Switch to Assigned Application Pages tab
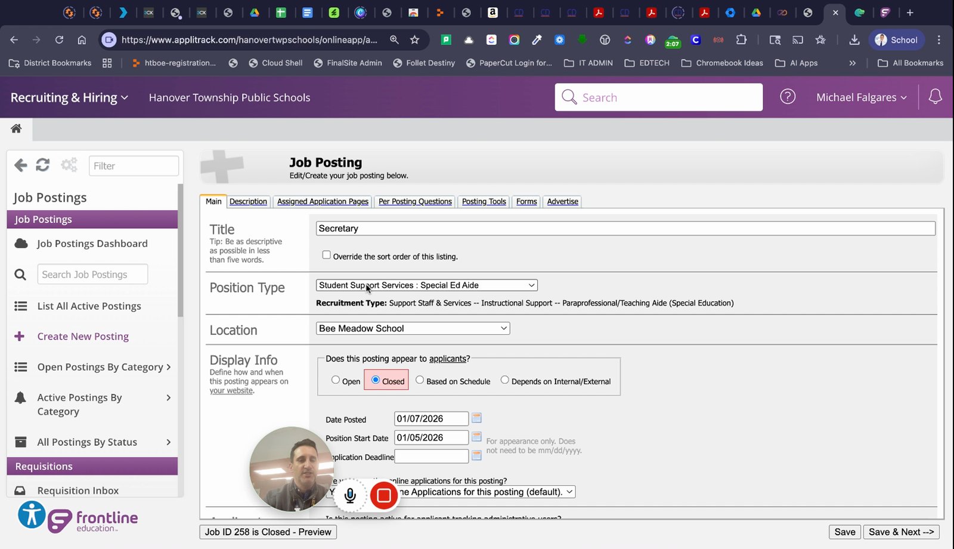 click(x=323, y=202)
